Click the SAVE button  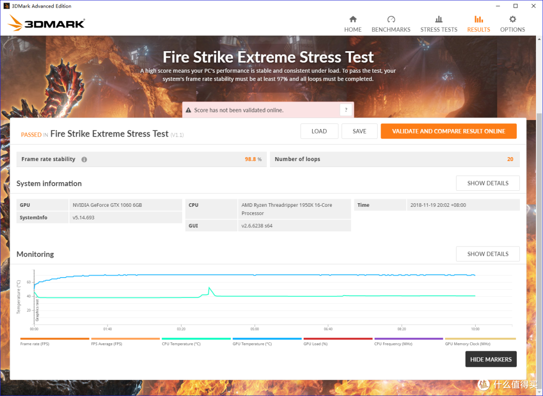point(359,131)
